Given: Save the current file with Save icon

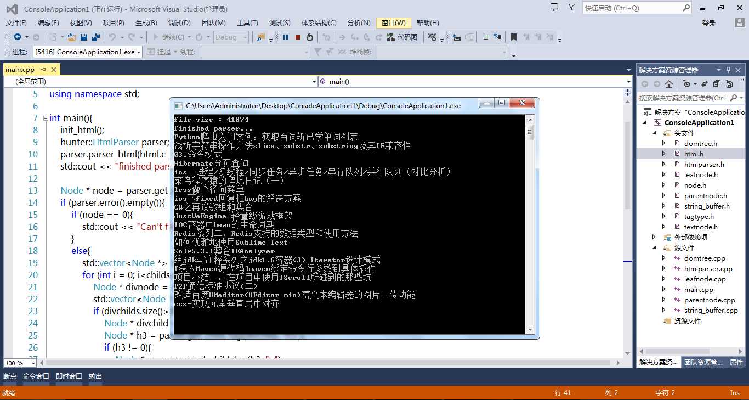Looking at the screenshot, I should (x=84, y=37).
